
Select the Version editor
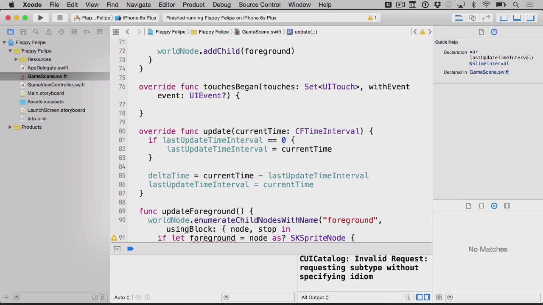tap(486, 18)
